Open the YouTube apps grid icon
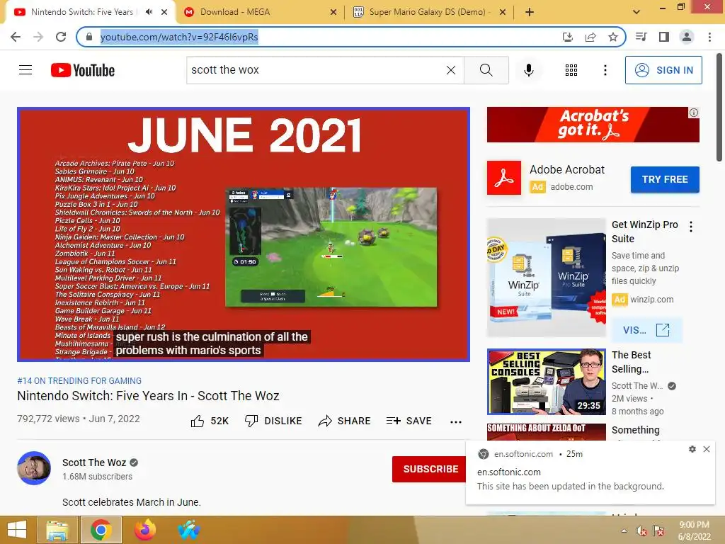 pyautogui.click(x=571, y=70)
